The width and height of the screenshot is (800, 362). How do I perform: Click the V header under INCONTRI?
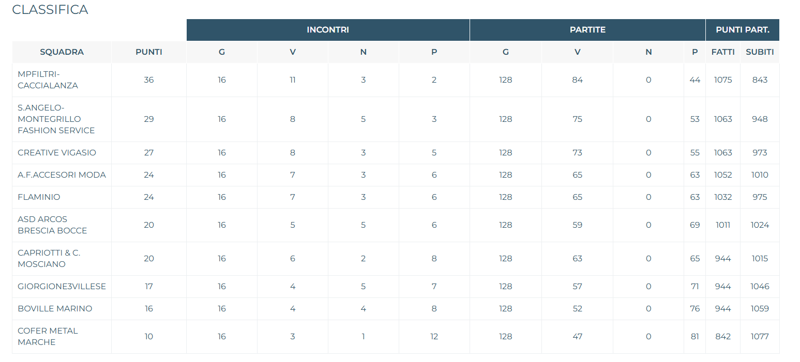click(293, 52)
